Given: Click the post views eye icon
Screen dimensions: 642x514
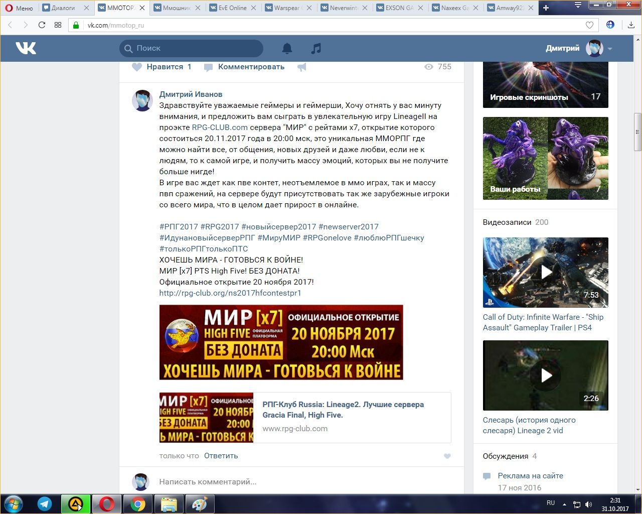Looking at the screenshot, I should (429, 67).
